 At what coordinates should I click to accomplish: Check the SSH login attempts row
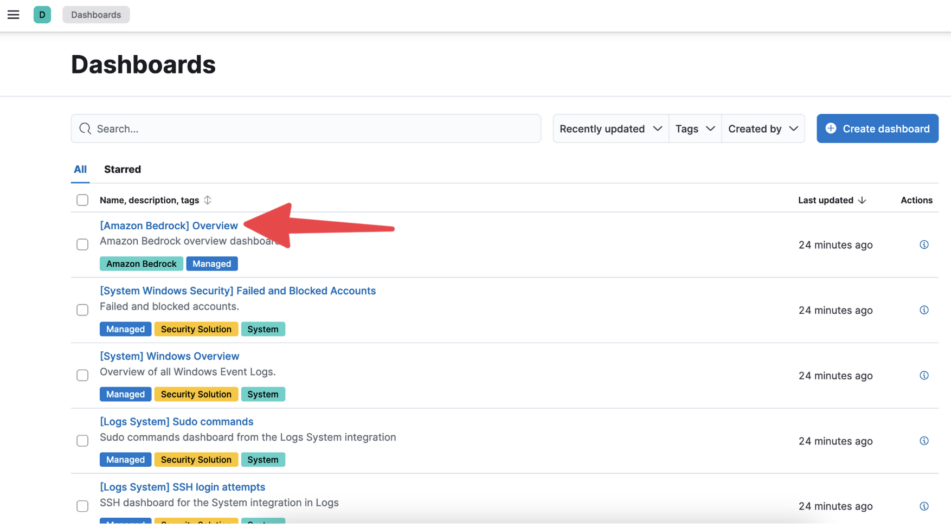click(82, 506)
